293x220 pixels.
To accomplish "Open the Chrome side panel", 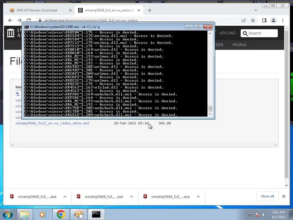I will [264, 20].
